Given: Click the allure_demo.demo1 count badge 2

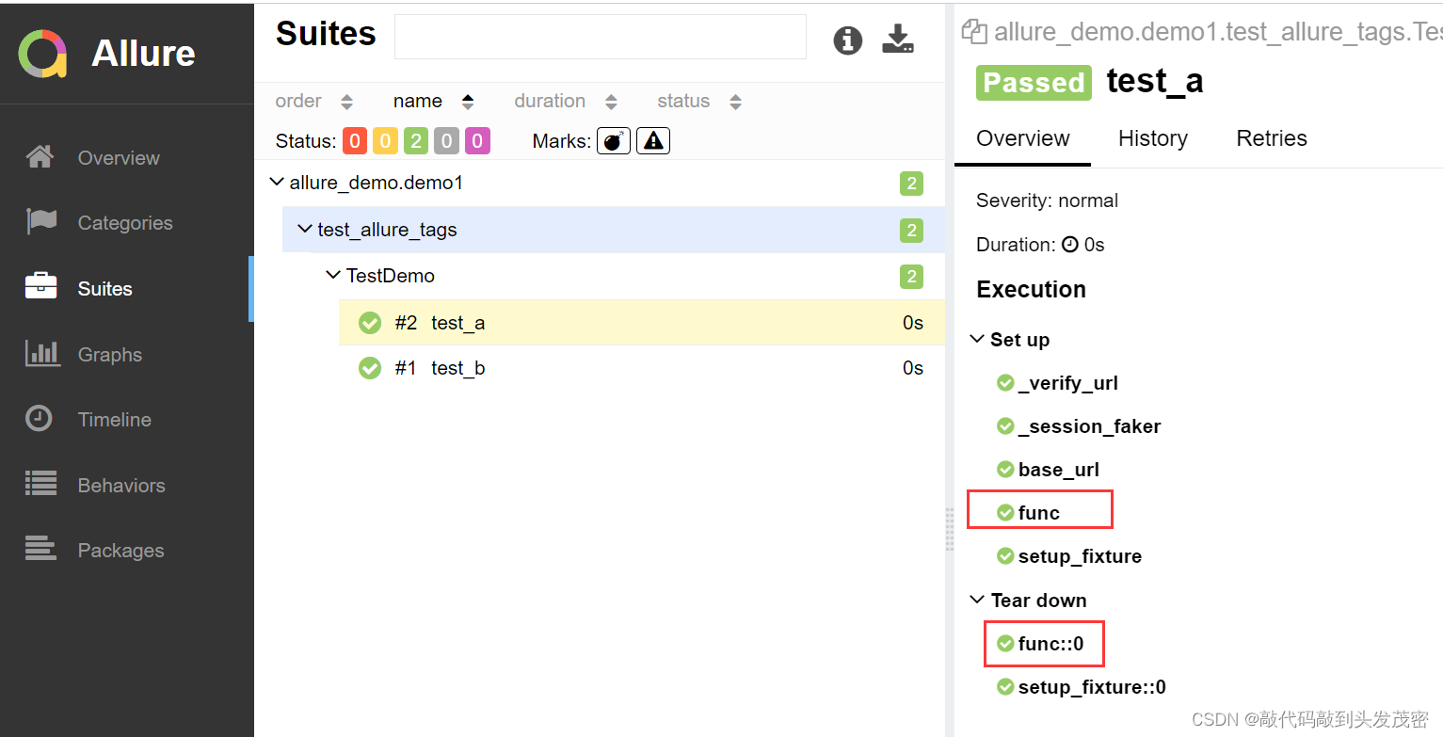Looking at the screenshot, I should coord(911,183).
